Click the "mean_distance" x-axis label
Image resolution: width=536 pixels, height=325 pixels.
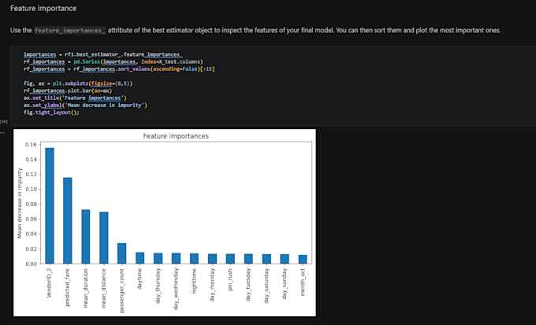point(104,288)
